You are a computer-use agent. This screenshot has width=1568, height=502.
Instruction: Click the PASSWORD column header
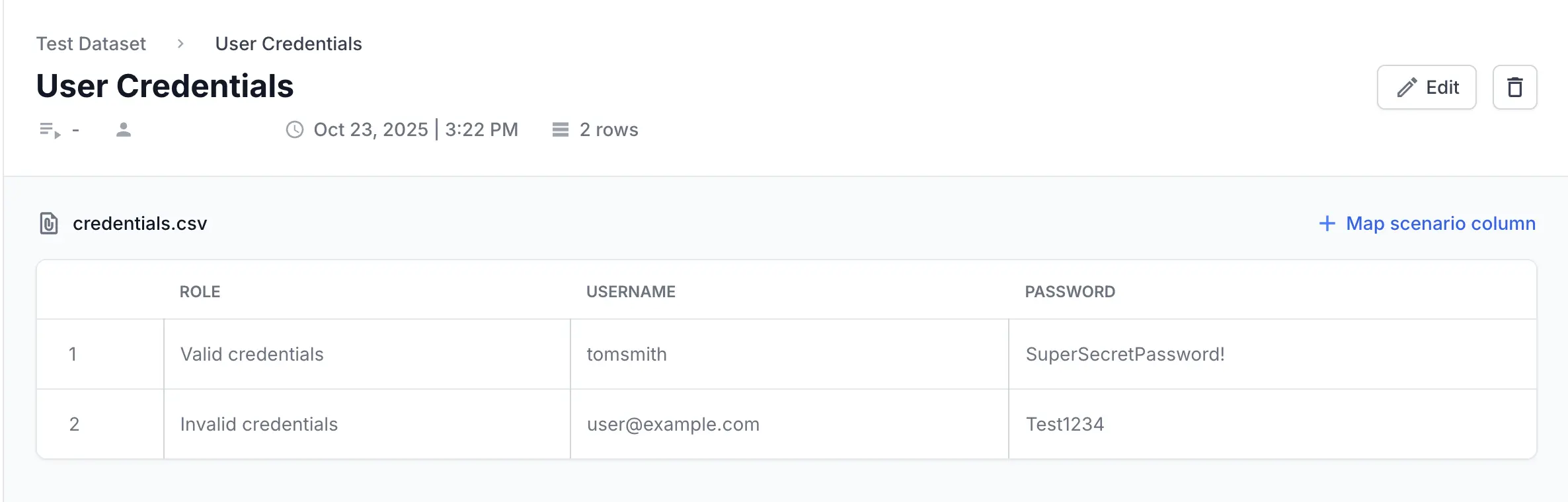click(1070, 292)
